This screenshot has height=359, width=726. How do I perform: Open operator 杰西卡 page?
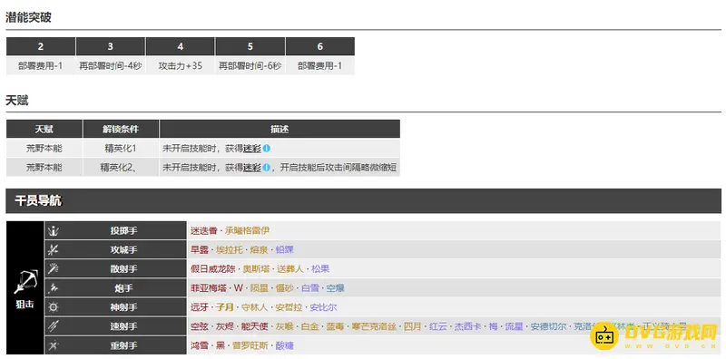coord(467,326)
